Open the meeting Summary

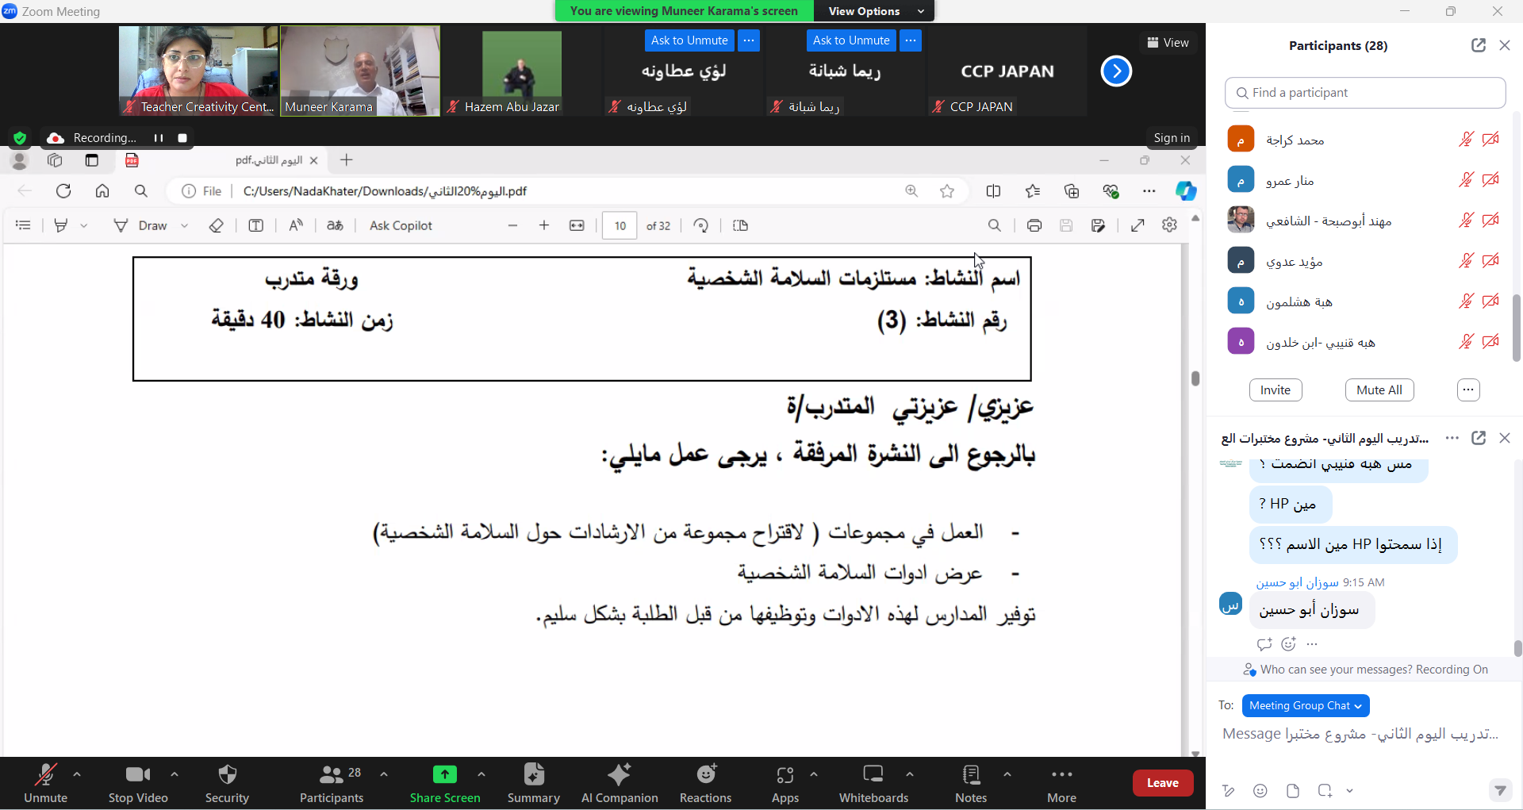[533, 782]
